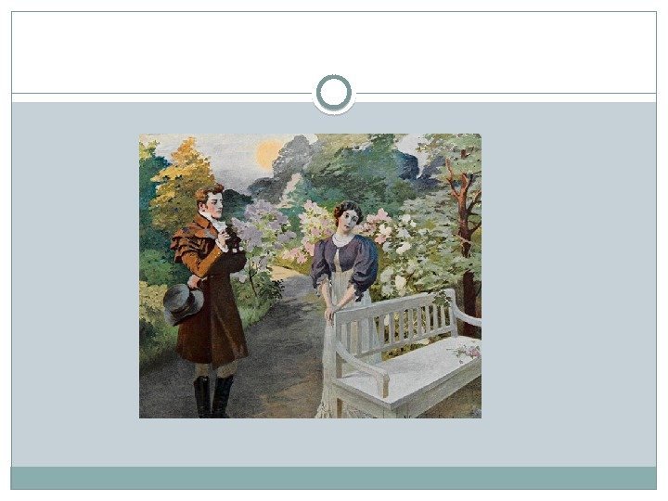The width and height of the screenshot is (668, 501).
Task: Click the divider line right of the circle
Action: click(507, 93)
